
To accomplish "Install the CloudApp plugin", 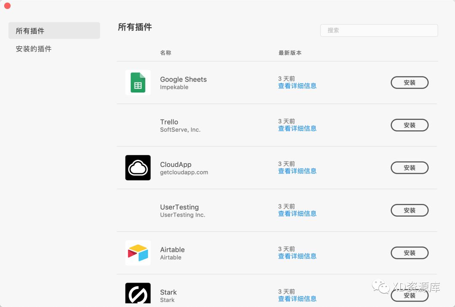I will (409, 168).
